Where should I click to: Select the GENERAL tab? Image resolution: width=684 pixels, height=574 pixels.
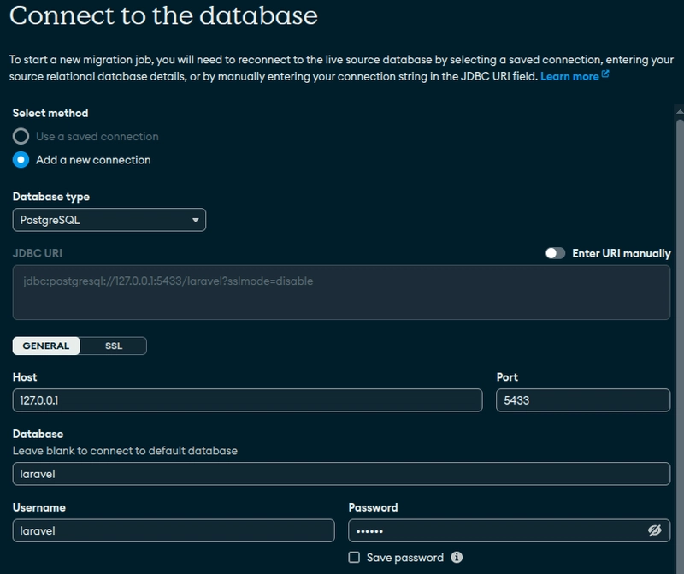[x=46, y=346]
